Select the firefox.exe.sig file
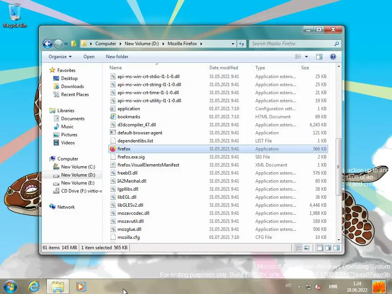Screen dimensions: 392x294 click(131, 157)
